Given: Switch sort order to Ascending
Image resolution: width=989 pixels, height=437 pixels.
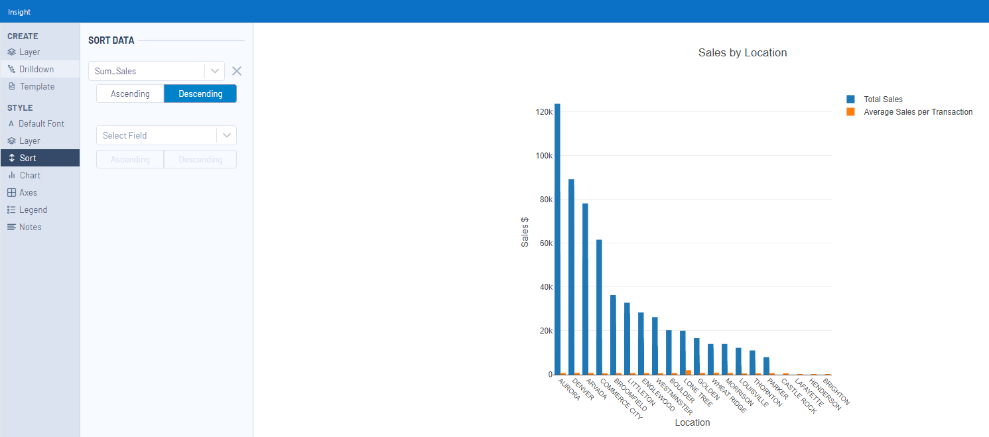Looking at the screenshot, I should coord(129,94).
